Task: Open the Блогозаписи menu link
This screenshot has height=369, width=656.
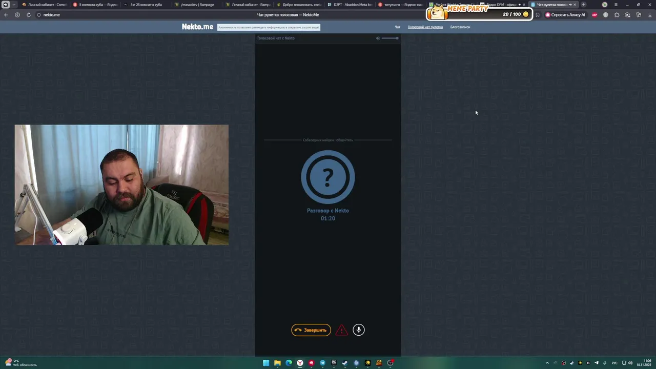Action: tap(460, 27)
